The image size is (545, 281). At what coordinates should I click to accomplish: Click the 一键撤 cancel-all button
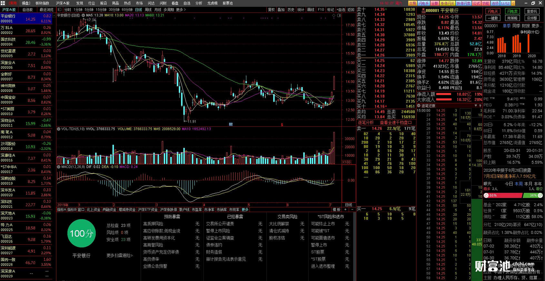(493, 18)
